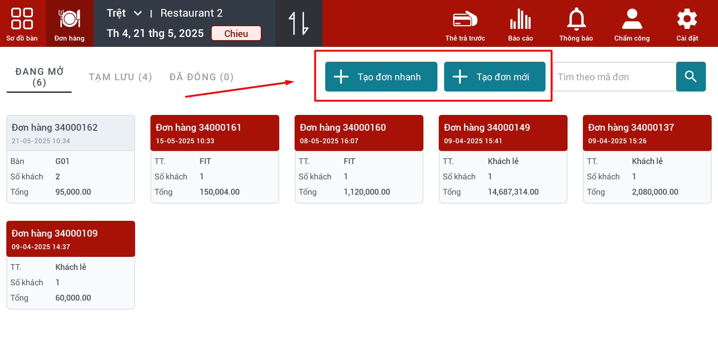Viewport: 718px width, 347px height.
Task: Switch to the ĐÃ ĐÓNG tab
Action: tap(201, 77)
